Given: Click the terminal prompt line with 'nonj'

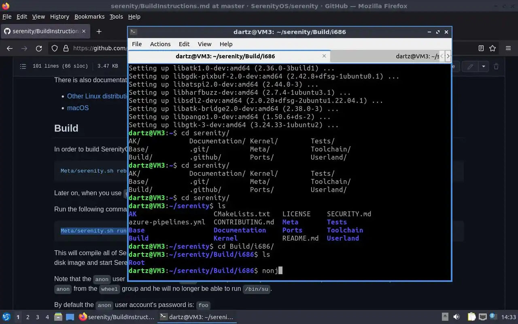Looking at the screenshot, I should coord(206,271).
